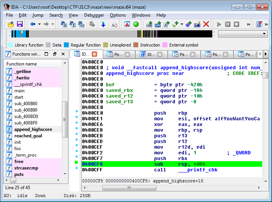Select _getline in the functions list

pyautogui.click(x=23, y=71)
